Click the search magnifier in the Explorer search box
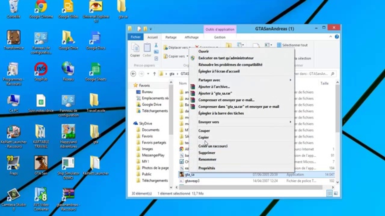Viewport: 385px width, 216px height. click(333, 74)
